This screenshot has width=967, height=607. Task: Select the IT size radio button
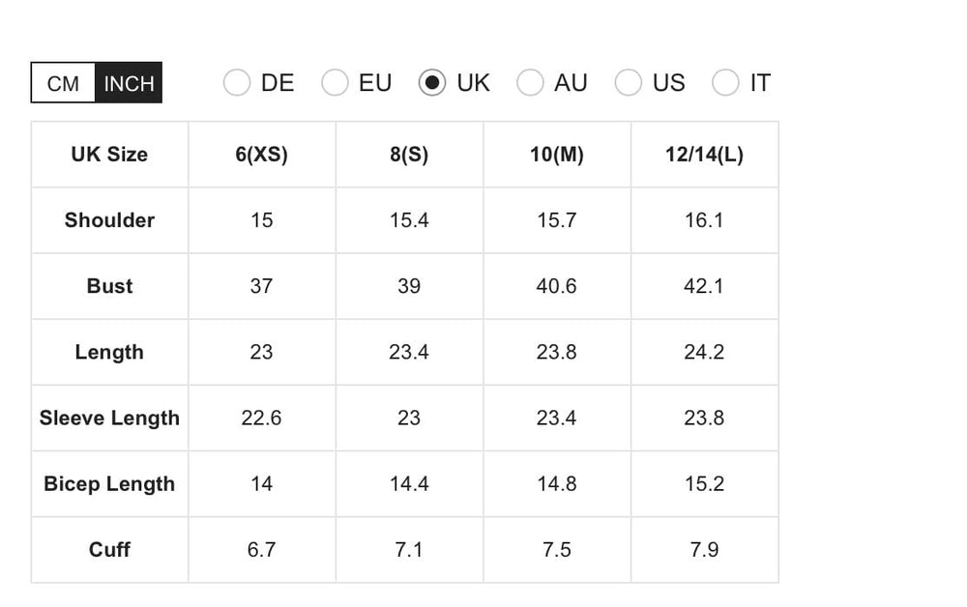(x=726, y=83)
